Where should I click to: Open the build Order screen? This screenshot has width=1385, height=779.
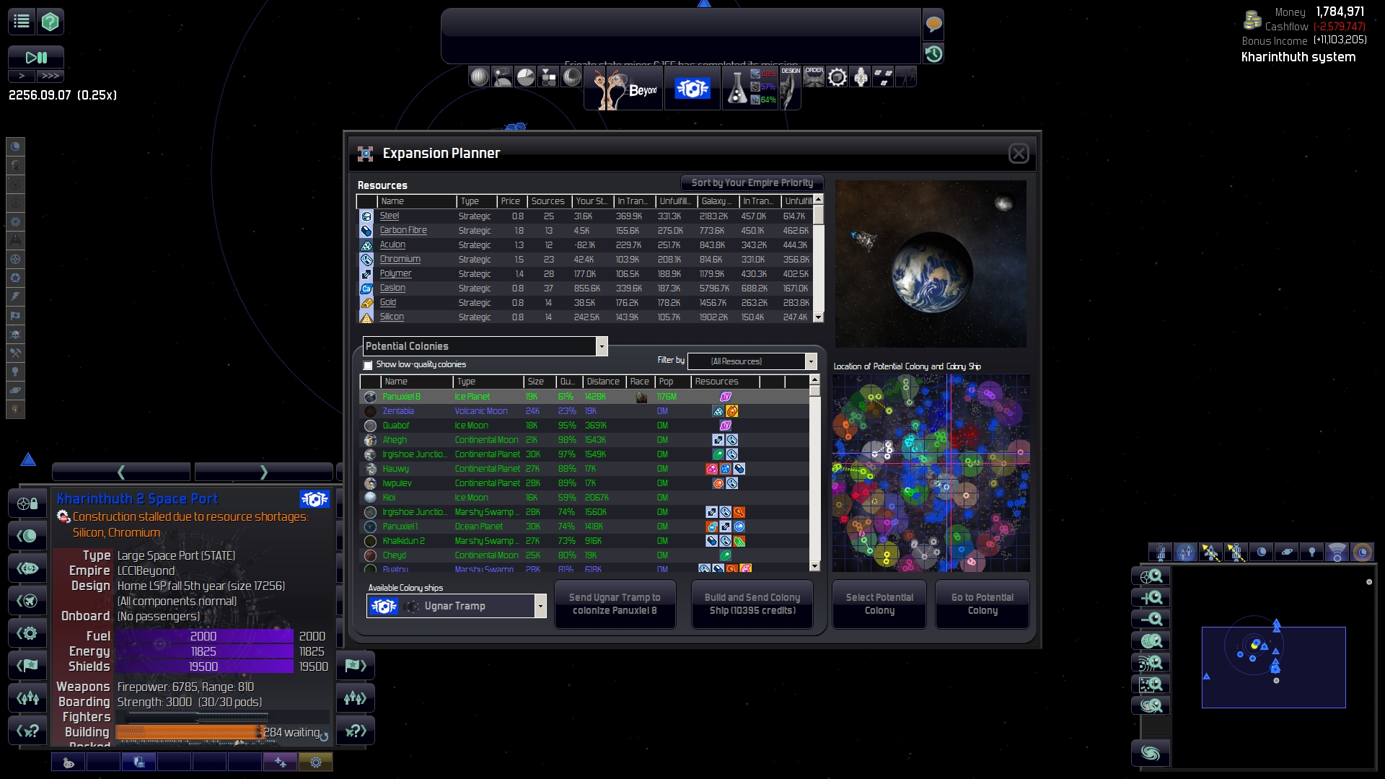(814, 76)
